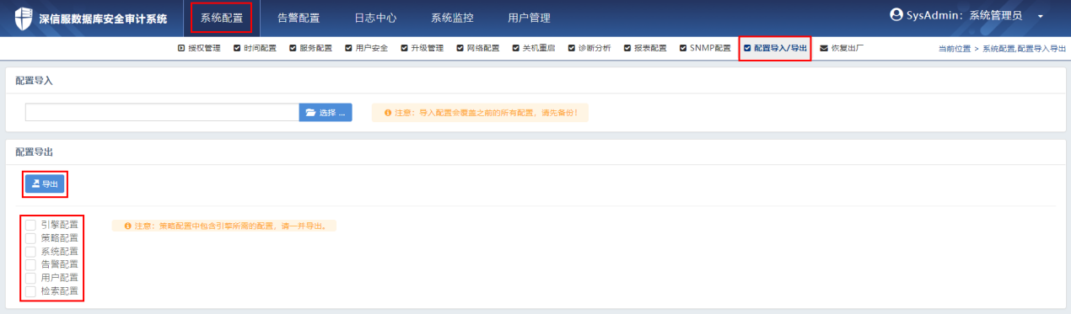Click the warning icon in import notice
The width and height of the screenshot is (1071, 314).
click(388, 112)
